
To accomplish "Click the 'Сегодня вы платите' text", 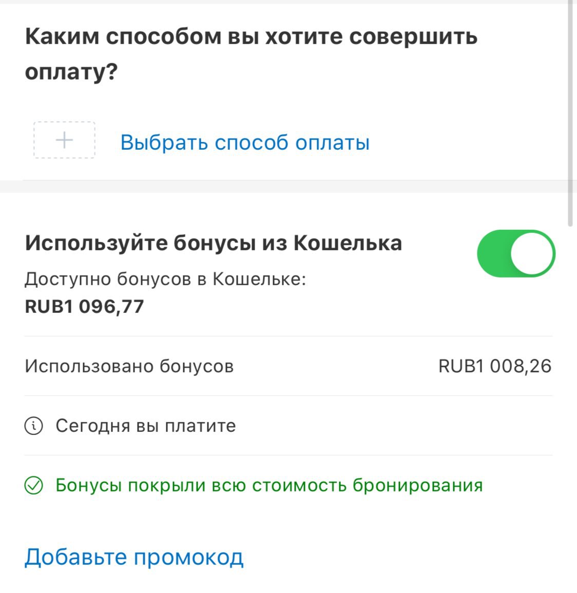I will (146, 426).
